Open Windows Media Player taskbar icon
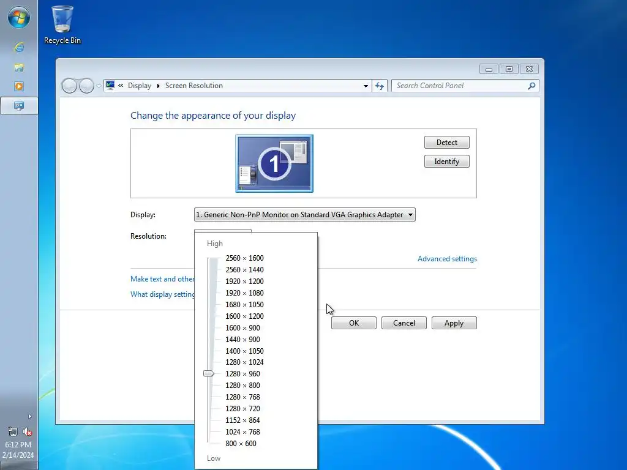 (19, 86)
